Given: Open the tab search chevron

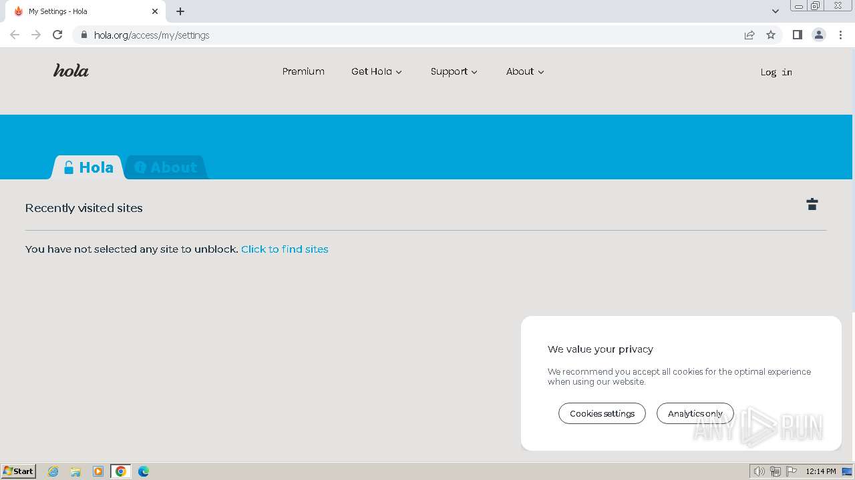Looking at the screenshot, I should coord(775,11).
